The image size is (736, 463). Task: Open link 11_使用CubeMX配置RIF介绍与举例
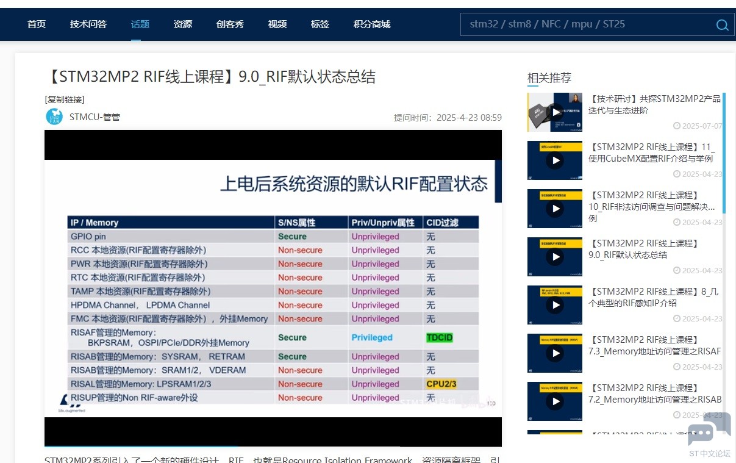pos(651,153)
